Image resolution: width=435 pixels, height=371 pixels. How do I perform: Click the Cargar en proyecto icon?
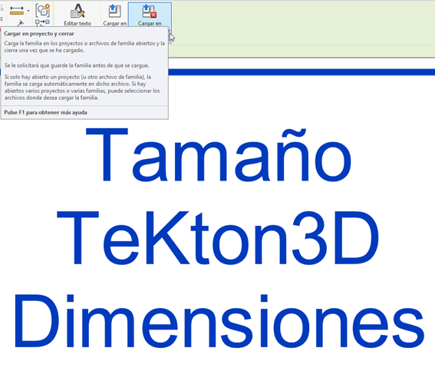tap(114, 12)
